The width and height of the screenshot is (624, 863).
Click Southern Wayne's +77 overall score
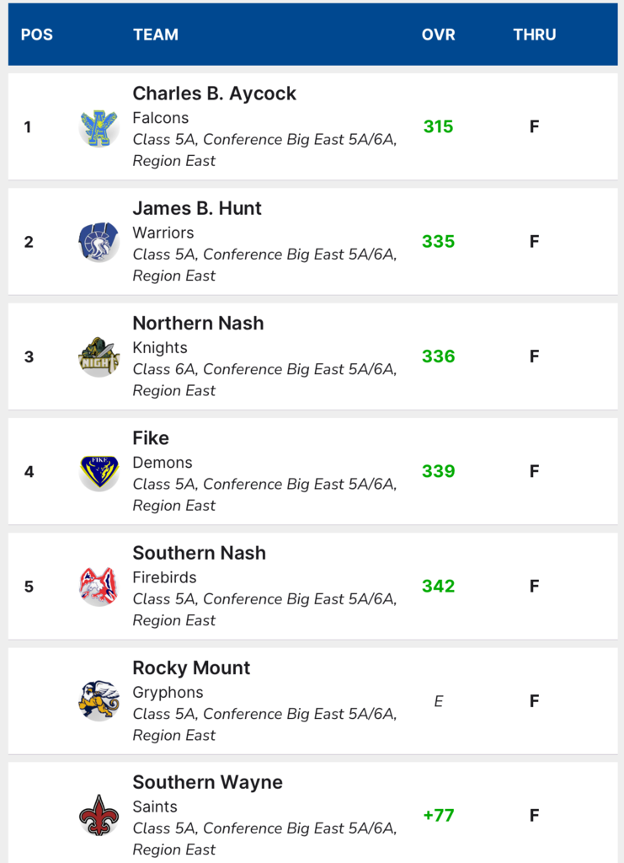click(438, 815)
